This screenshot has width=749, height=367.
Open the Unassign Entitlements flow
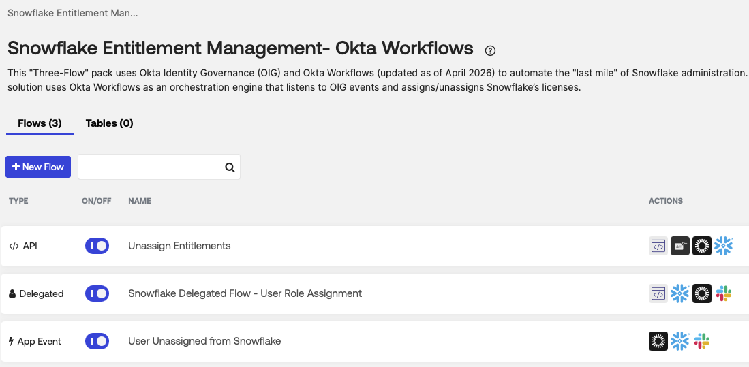point(180,246)
